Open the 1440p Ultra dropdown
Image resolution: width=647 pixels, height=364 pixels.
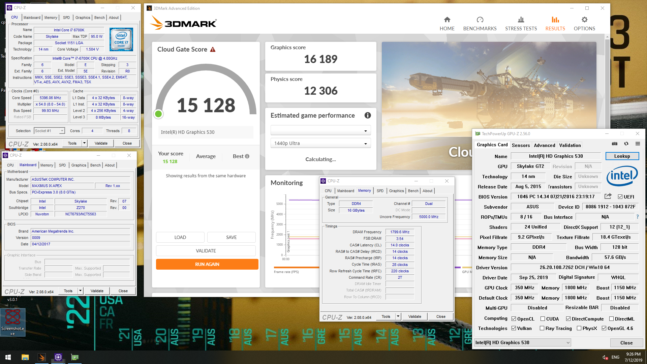tap(320, 143)
